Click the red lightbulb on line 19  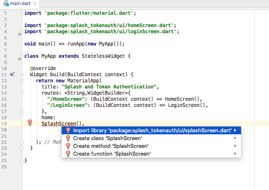tap(30, 122)
